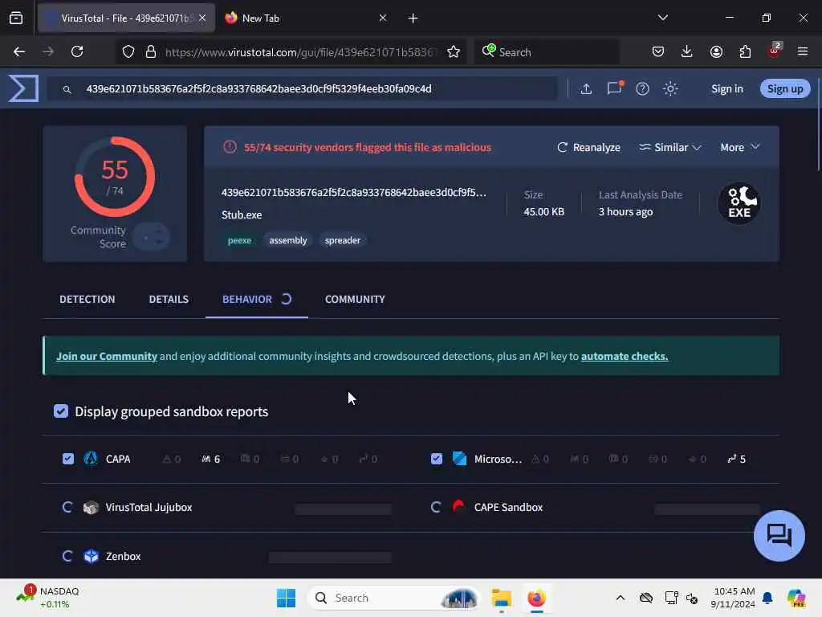The height and width of the screenshot is (617, 822).
Task: Open the NASDAQ widget on taskbar
Action: click(48, 598)
